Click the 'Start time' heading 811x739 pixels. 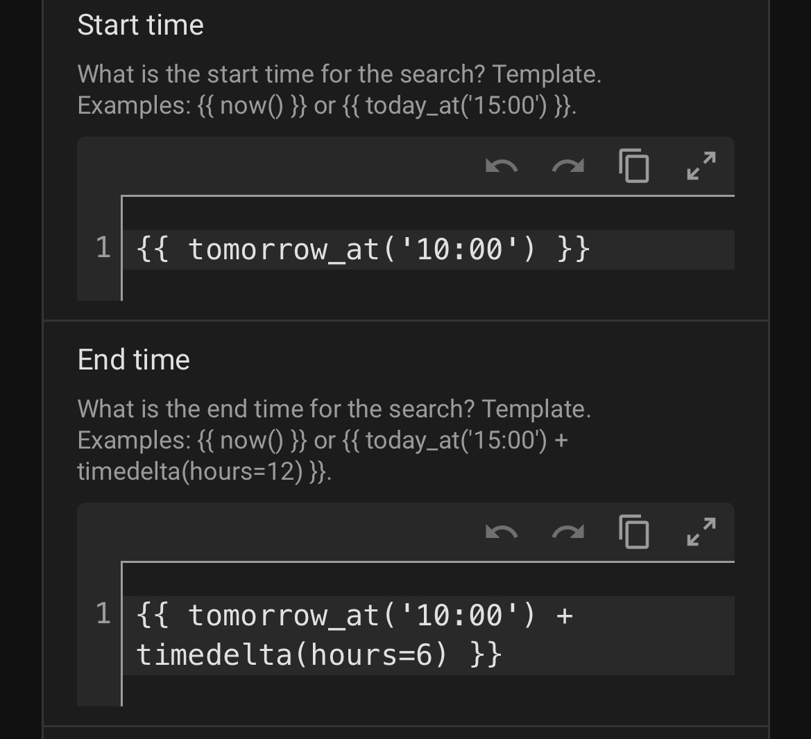140,26
